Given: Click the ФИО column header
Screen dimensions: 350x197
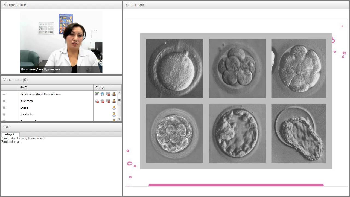Looking at the screenshot, I should 56,87.
